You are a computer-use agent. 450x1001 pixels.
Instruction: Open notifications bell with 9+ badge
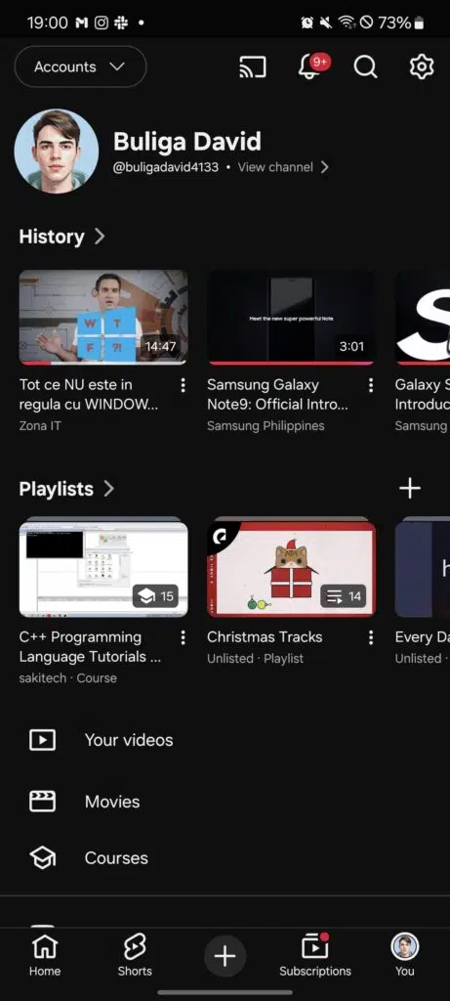point(312,66)
